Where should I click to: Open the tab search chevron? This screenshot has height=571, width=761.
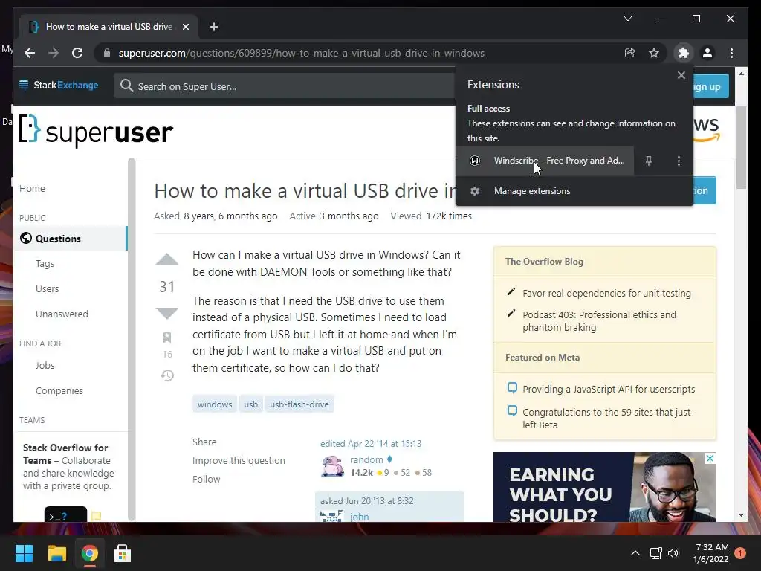[628, 19]
